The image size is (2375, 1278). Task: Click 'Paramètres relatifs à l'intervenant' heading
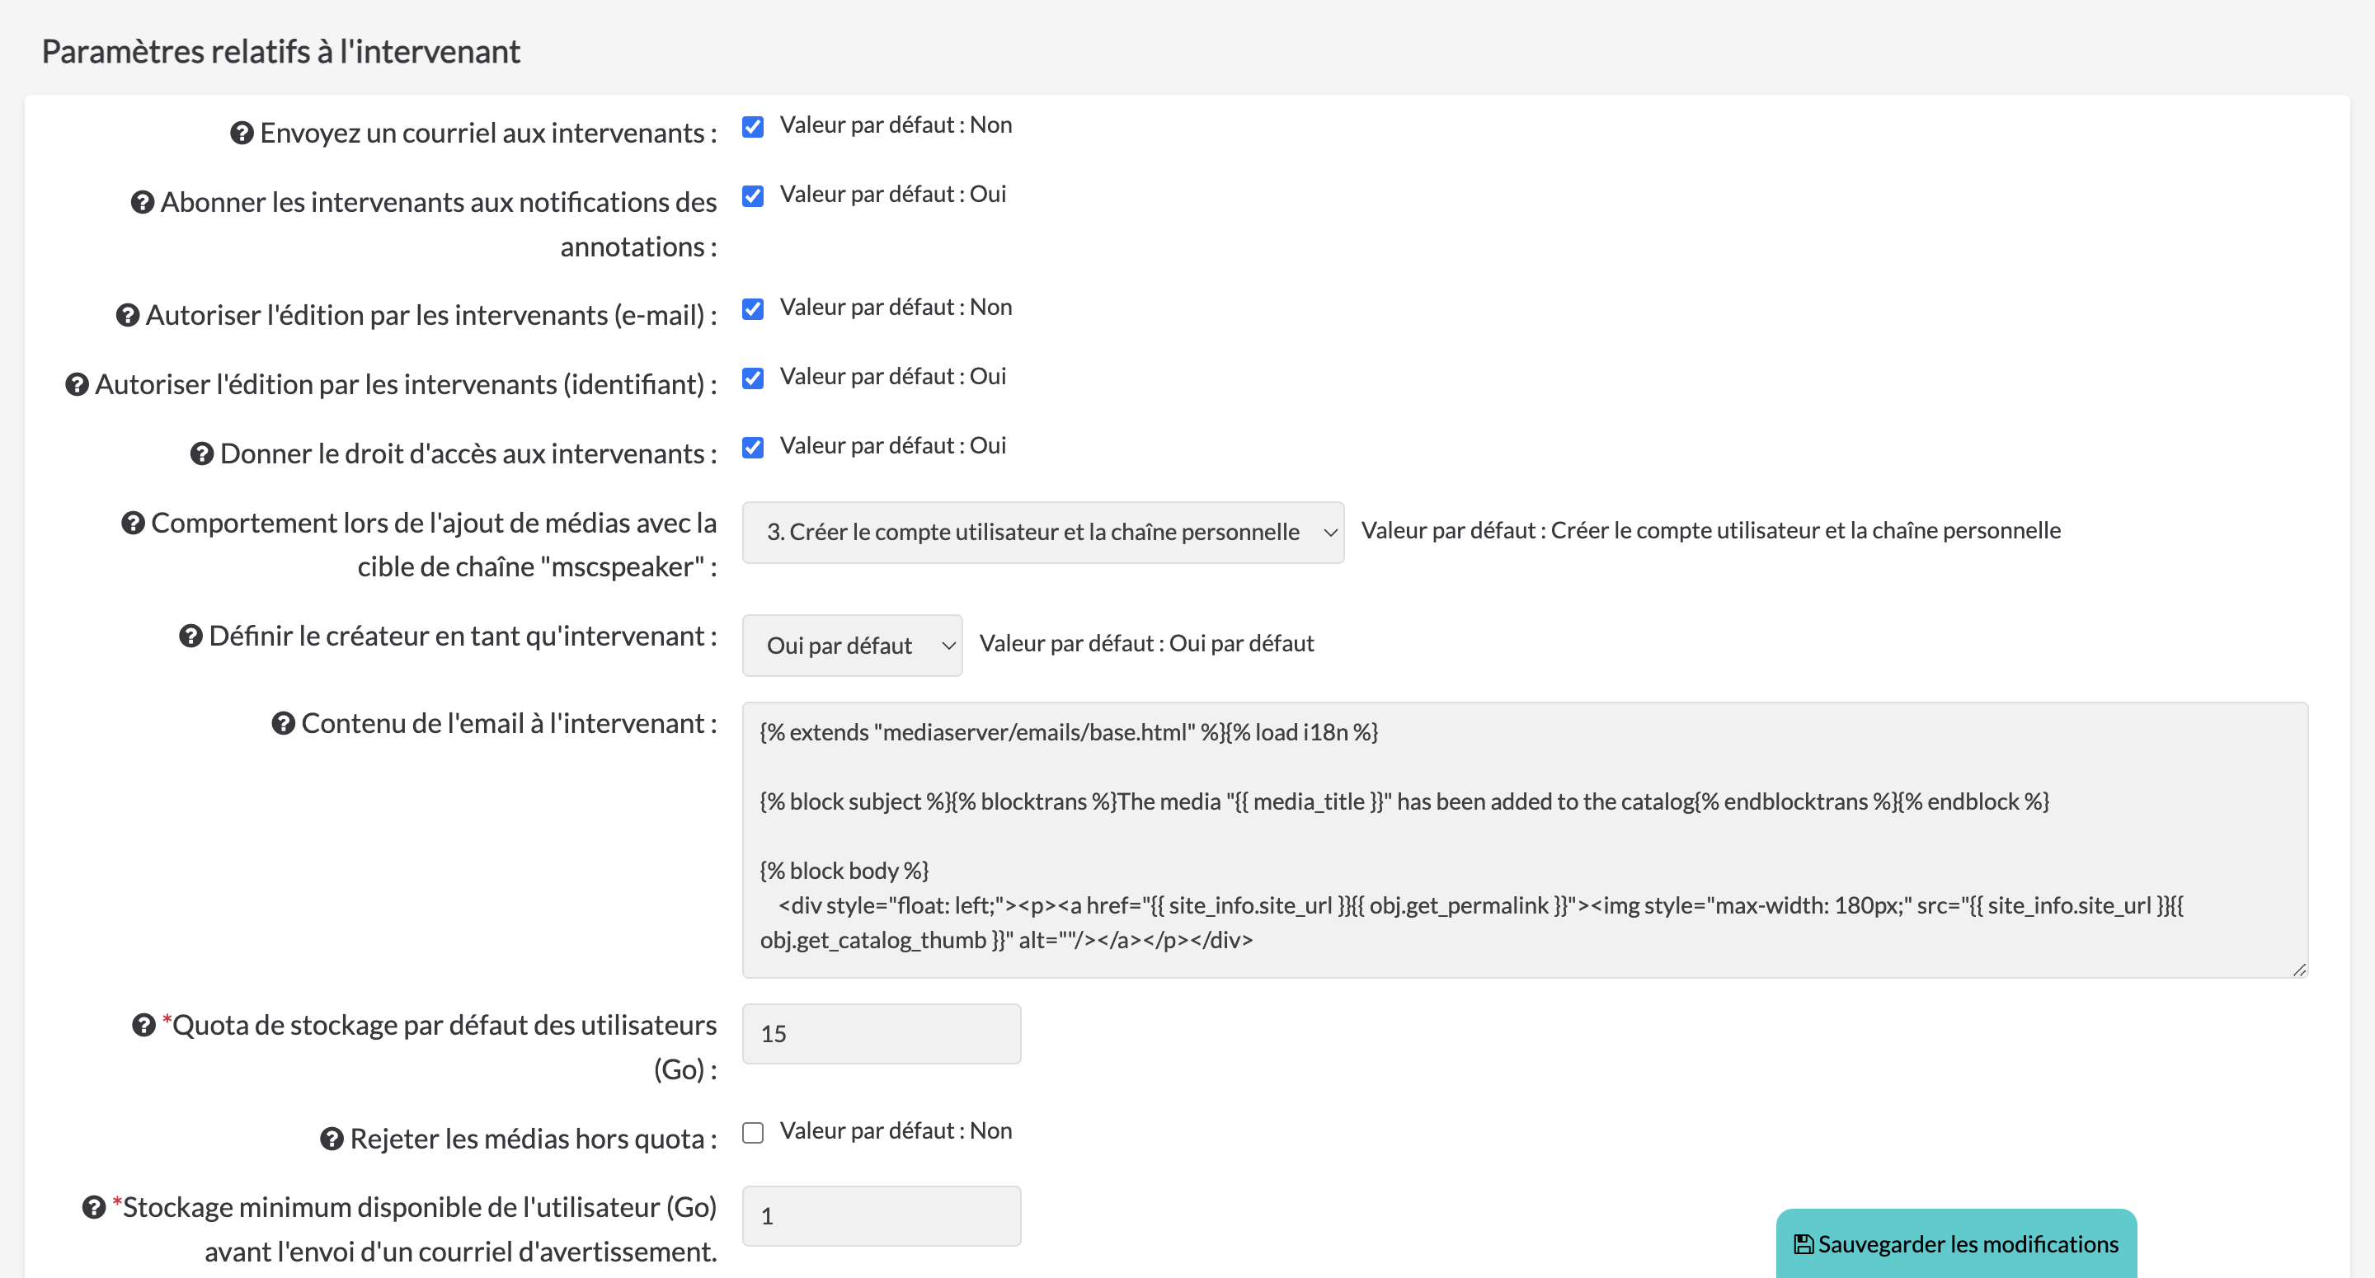(281, 52)
